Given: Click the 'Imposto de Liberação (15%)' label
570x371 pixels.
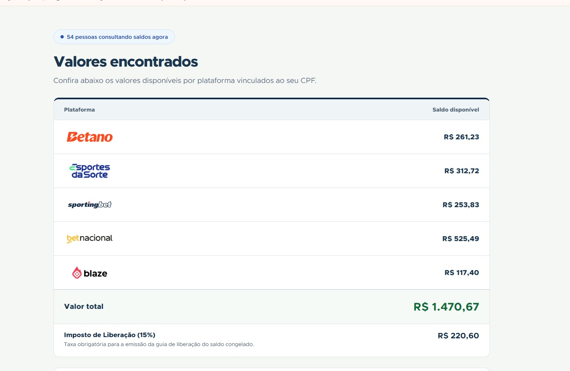Looking at the screenshot, I should pyautogui.click(x=110, y=335).
